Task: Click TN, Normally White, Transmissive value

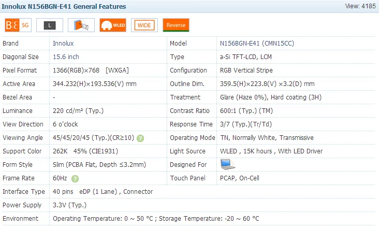Action: tap(267, 138)
